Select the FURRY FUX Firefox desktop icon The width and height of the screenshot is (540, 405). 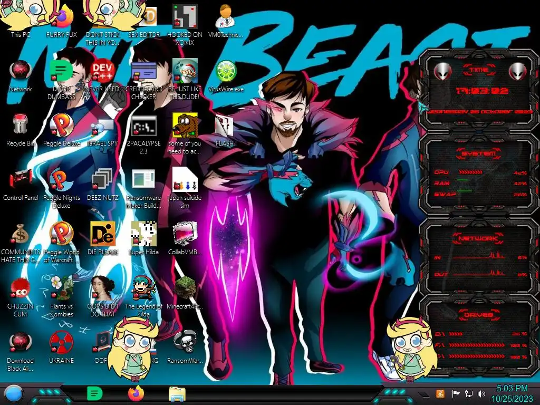tap(61, 21)
